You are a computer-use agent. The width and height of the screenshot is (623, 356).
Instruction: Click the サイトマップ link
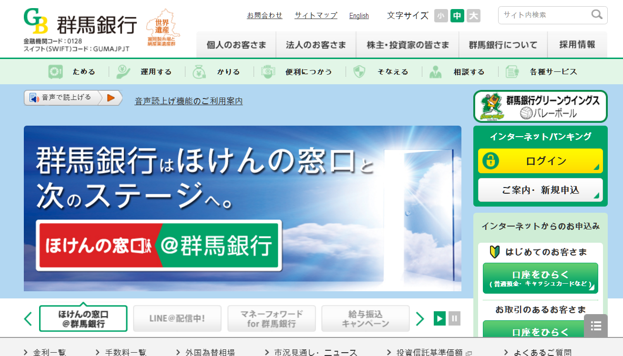[316, 15]
